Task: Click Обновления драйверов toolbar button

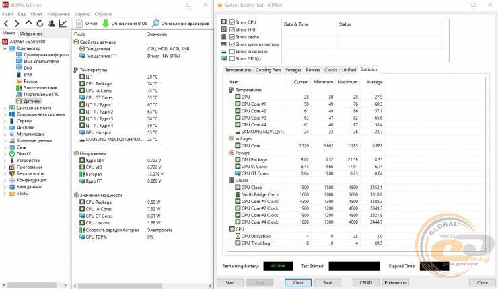Action: (181, 23)
